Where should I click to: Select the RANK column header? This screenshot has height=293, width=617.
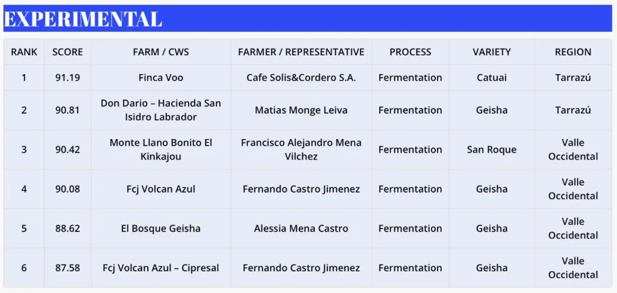[x=24, y=52]
